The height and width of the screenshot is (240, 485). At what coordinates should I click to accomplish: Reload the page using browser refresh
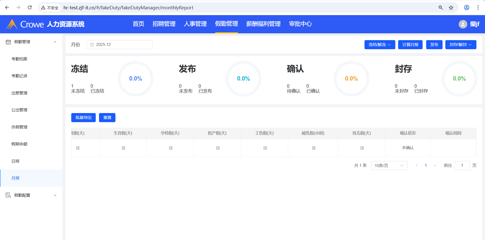tap(30, 8)
